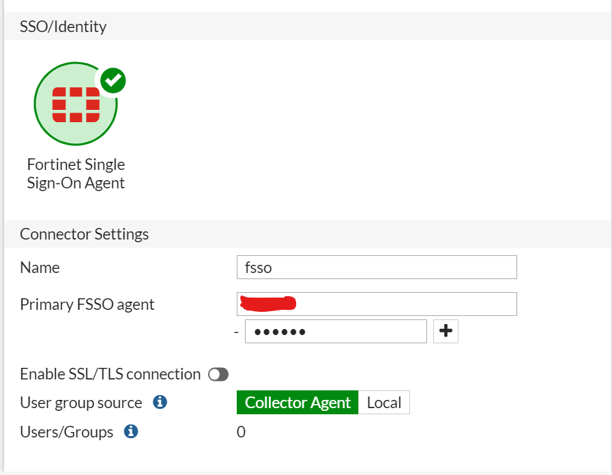Image resolution: width=612 pixels, height=475 pixels.
Task: Click the Connector Settings section header
Action: (x=85, y=234)
